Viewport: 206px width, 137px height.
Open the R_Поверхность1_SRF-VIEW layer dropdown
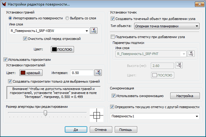click(x=86, y=31)
